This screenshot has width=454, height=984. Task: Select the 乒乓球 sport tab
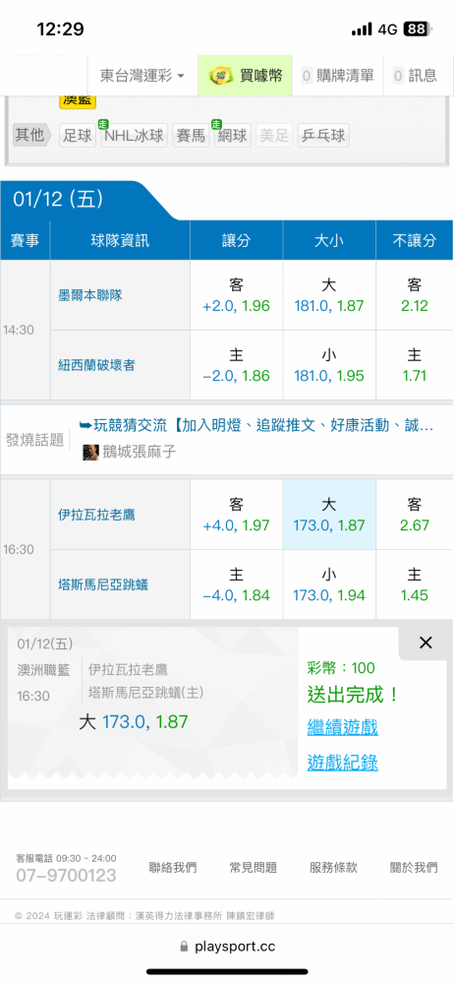pyautogui.click(x=323, y=136)
